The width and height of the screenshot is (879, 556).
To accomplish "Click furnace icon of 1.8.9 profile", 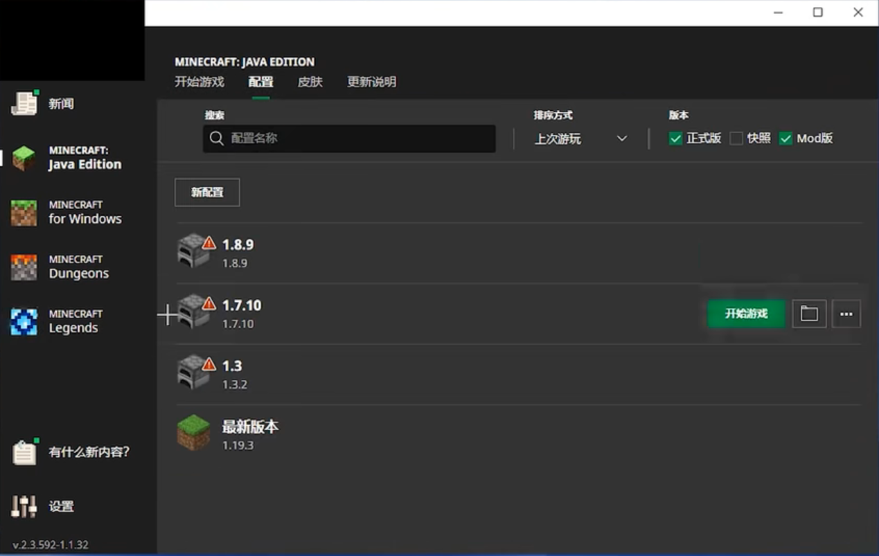I will click(x=193, y=251).
